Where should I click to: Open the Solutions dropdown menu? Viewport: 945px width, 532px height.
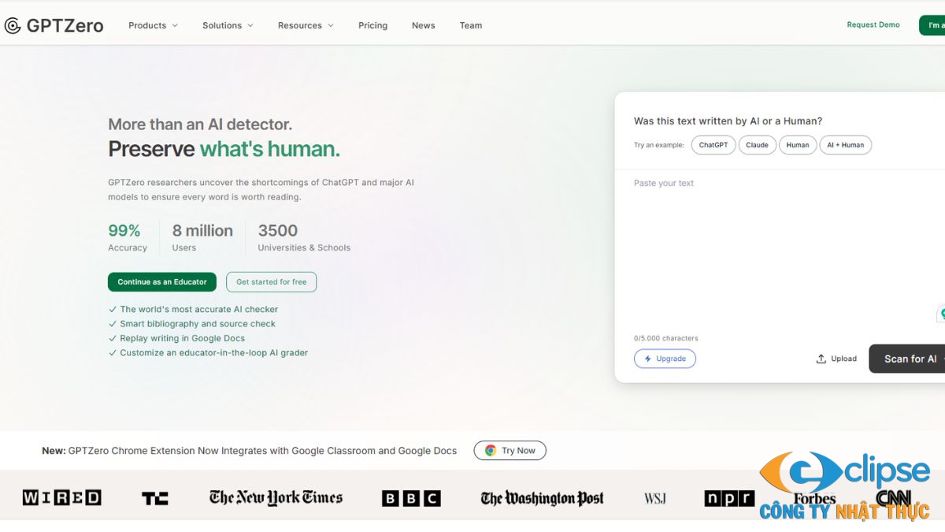click(228, 25)
